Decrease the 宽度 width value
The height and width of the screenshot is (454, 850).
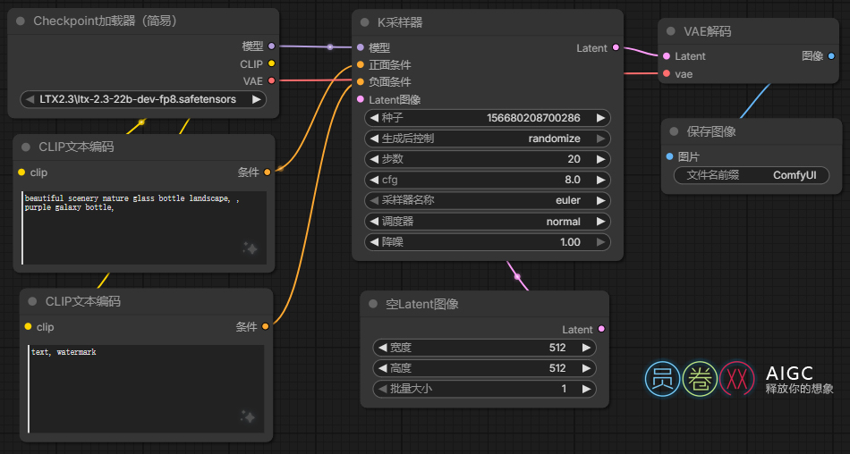[383, 348]
